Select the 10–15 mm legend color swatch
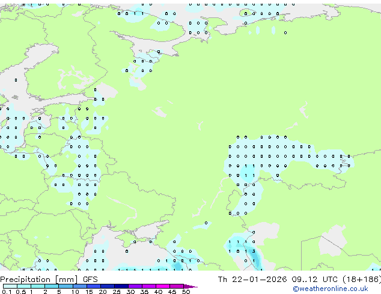 (80, 286)
